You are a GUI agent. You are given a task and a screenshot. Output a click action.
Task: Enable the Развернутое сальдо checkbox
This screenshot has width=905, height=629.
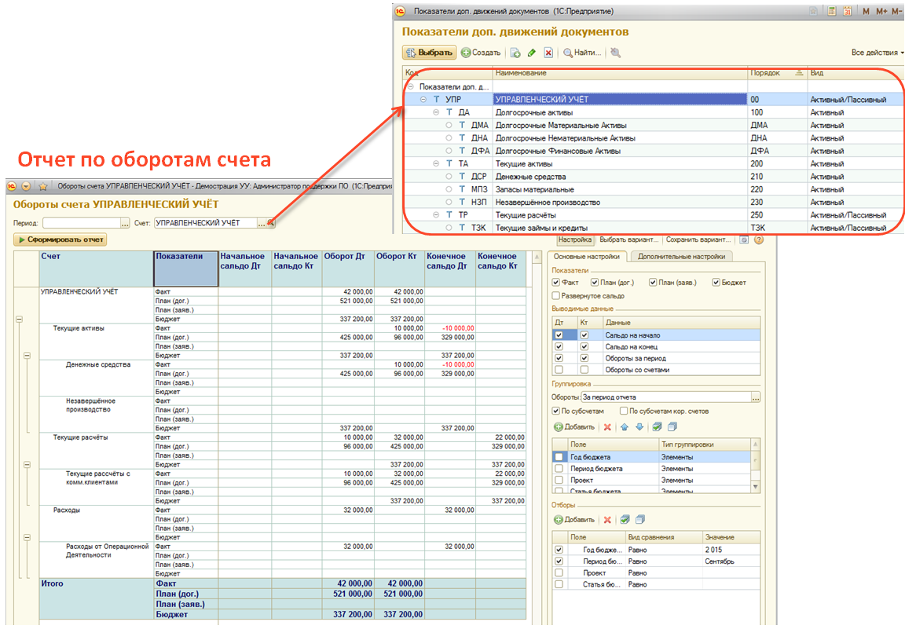point(556,296)
